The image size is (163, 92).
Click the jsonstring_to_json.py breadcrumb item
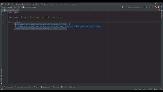[x=29, y=7]
